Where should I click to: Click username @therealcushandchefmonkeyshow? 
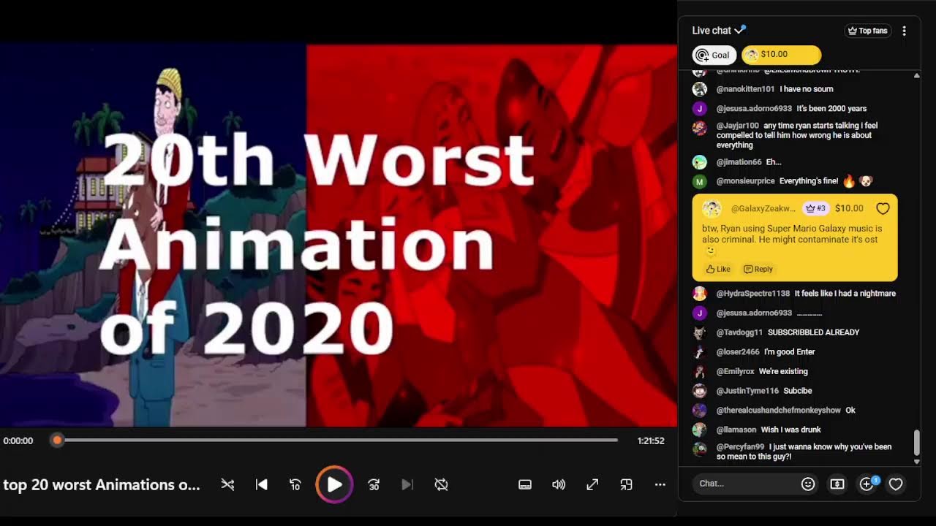coord(779,411)
